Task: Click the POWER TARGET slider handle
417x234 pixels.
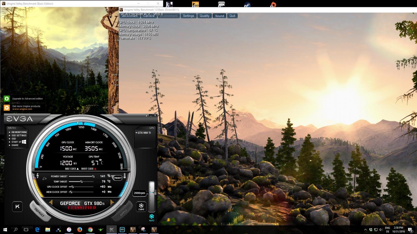Action: [x=93, y=176]
